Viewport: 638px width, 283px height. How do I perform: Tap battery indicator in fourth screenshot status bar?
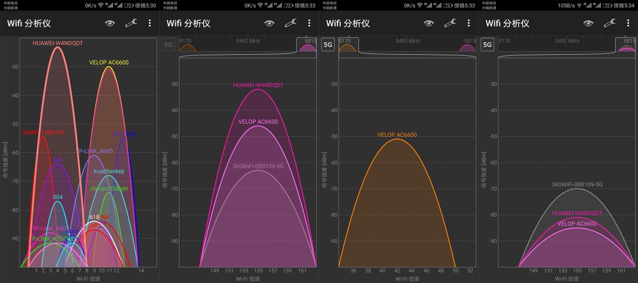click(607, 6)
